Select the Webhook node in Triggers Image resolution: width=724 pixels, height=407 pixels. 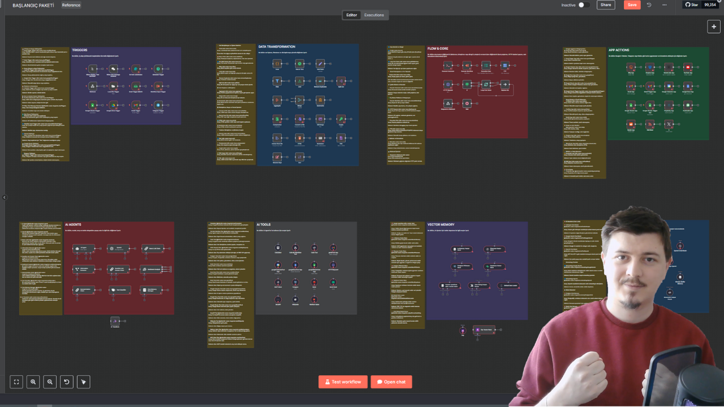click(x=93, y=86)
